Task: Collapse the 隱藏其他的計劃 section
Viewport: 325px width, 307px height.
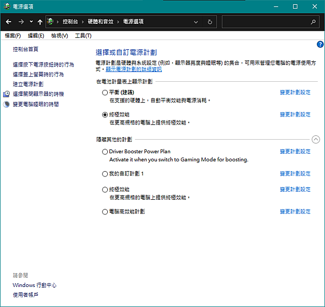Action: pos(316,139)
